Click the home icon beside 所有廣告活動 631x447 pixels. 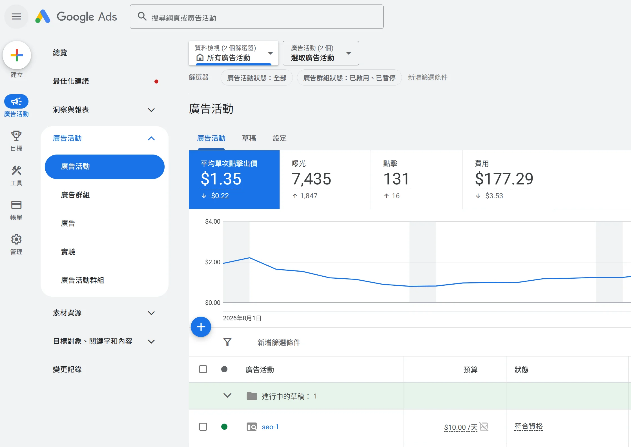[x=200, y=58]
